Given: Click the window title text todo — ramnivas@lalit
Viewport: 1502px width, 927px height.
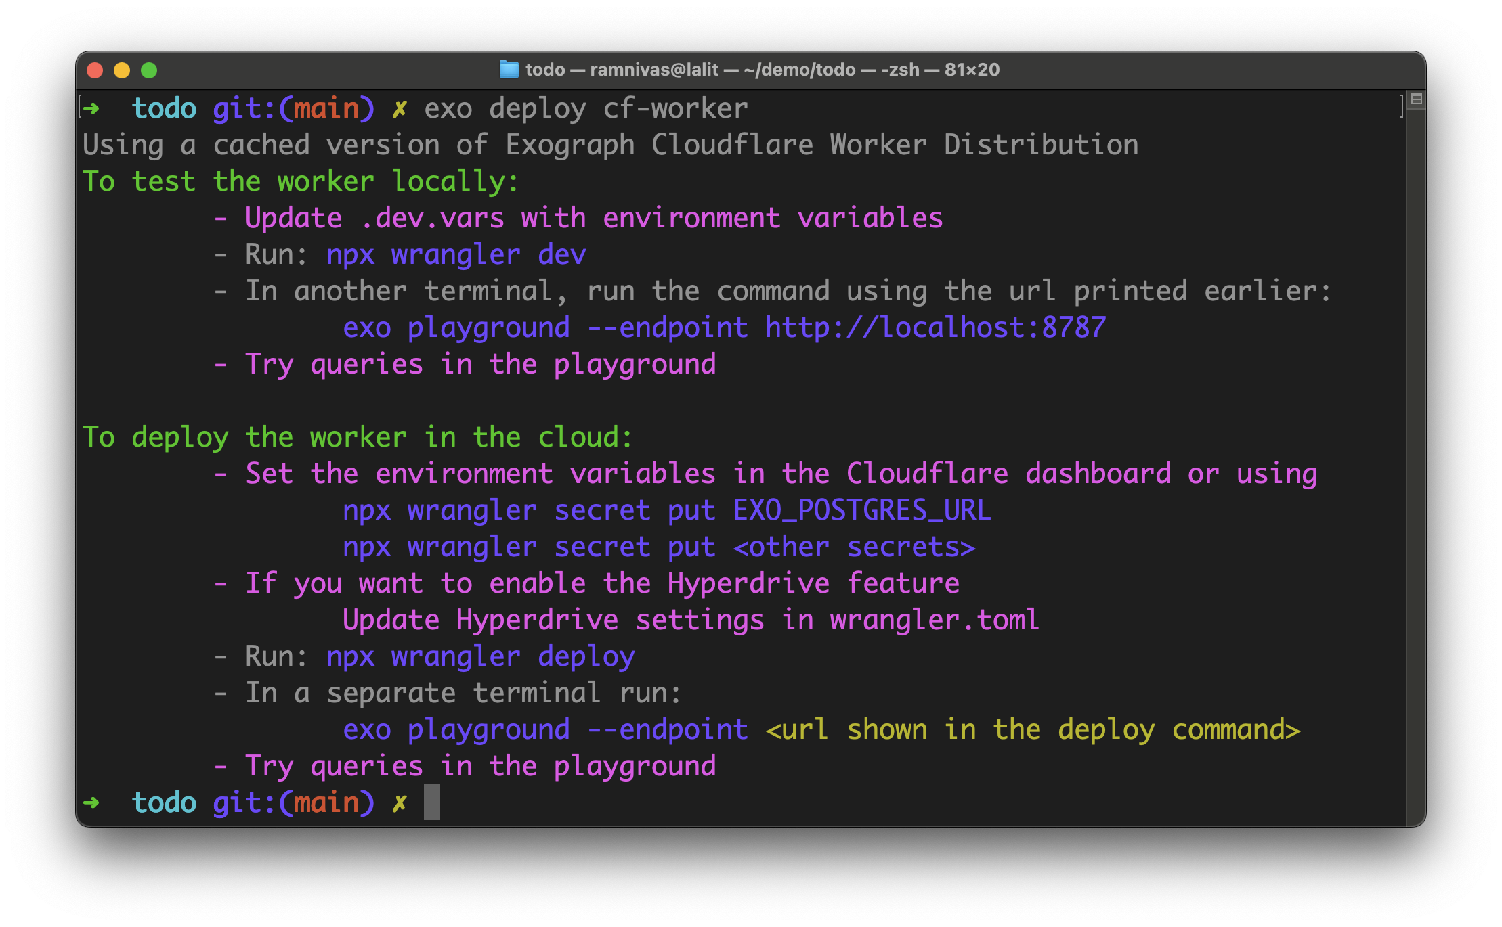Looking at the screenshot, I should point(622,70).
